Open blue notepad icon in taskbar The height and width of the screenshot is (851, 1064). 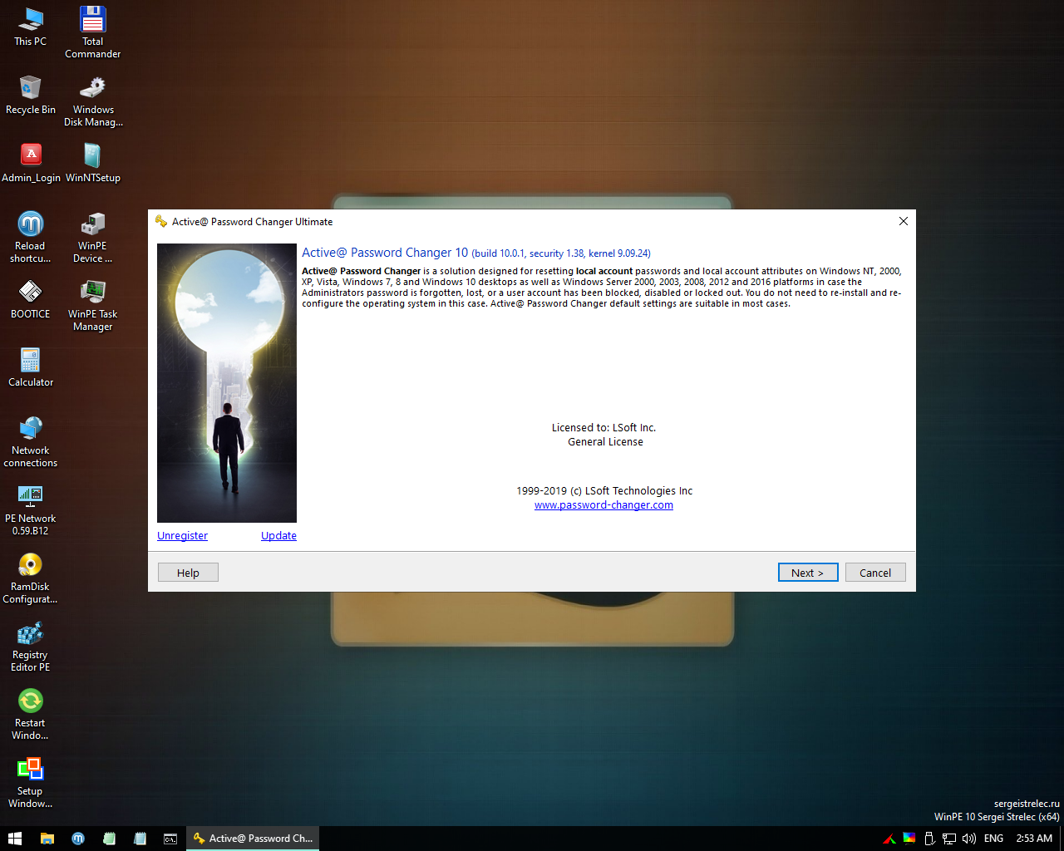click(x=140, y=839)
